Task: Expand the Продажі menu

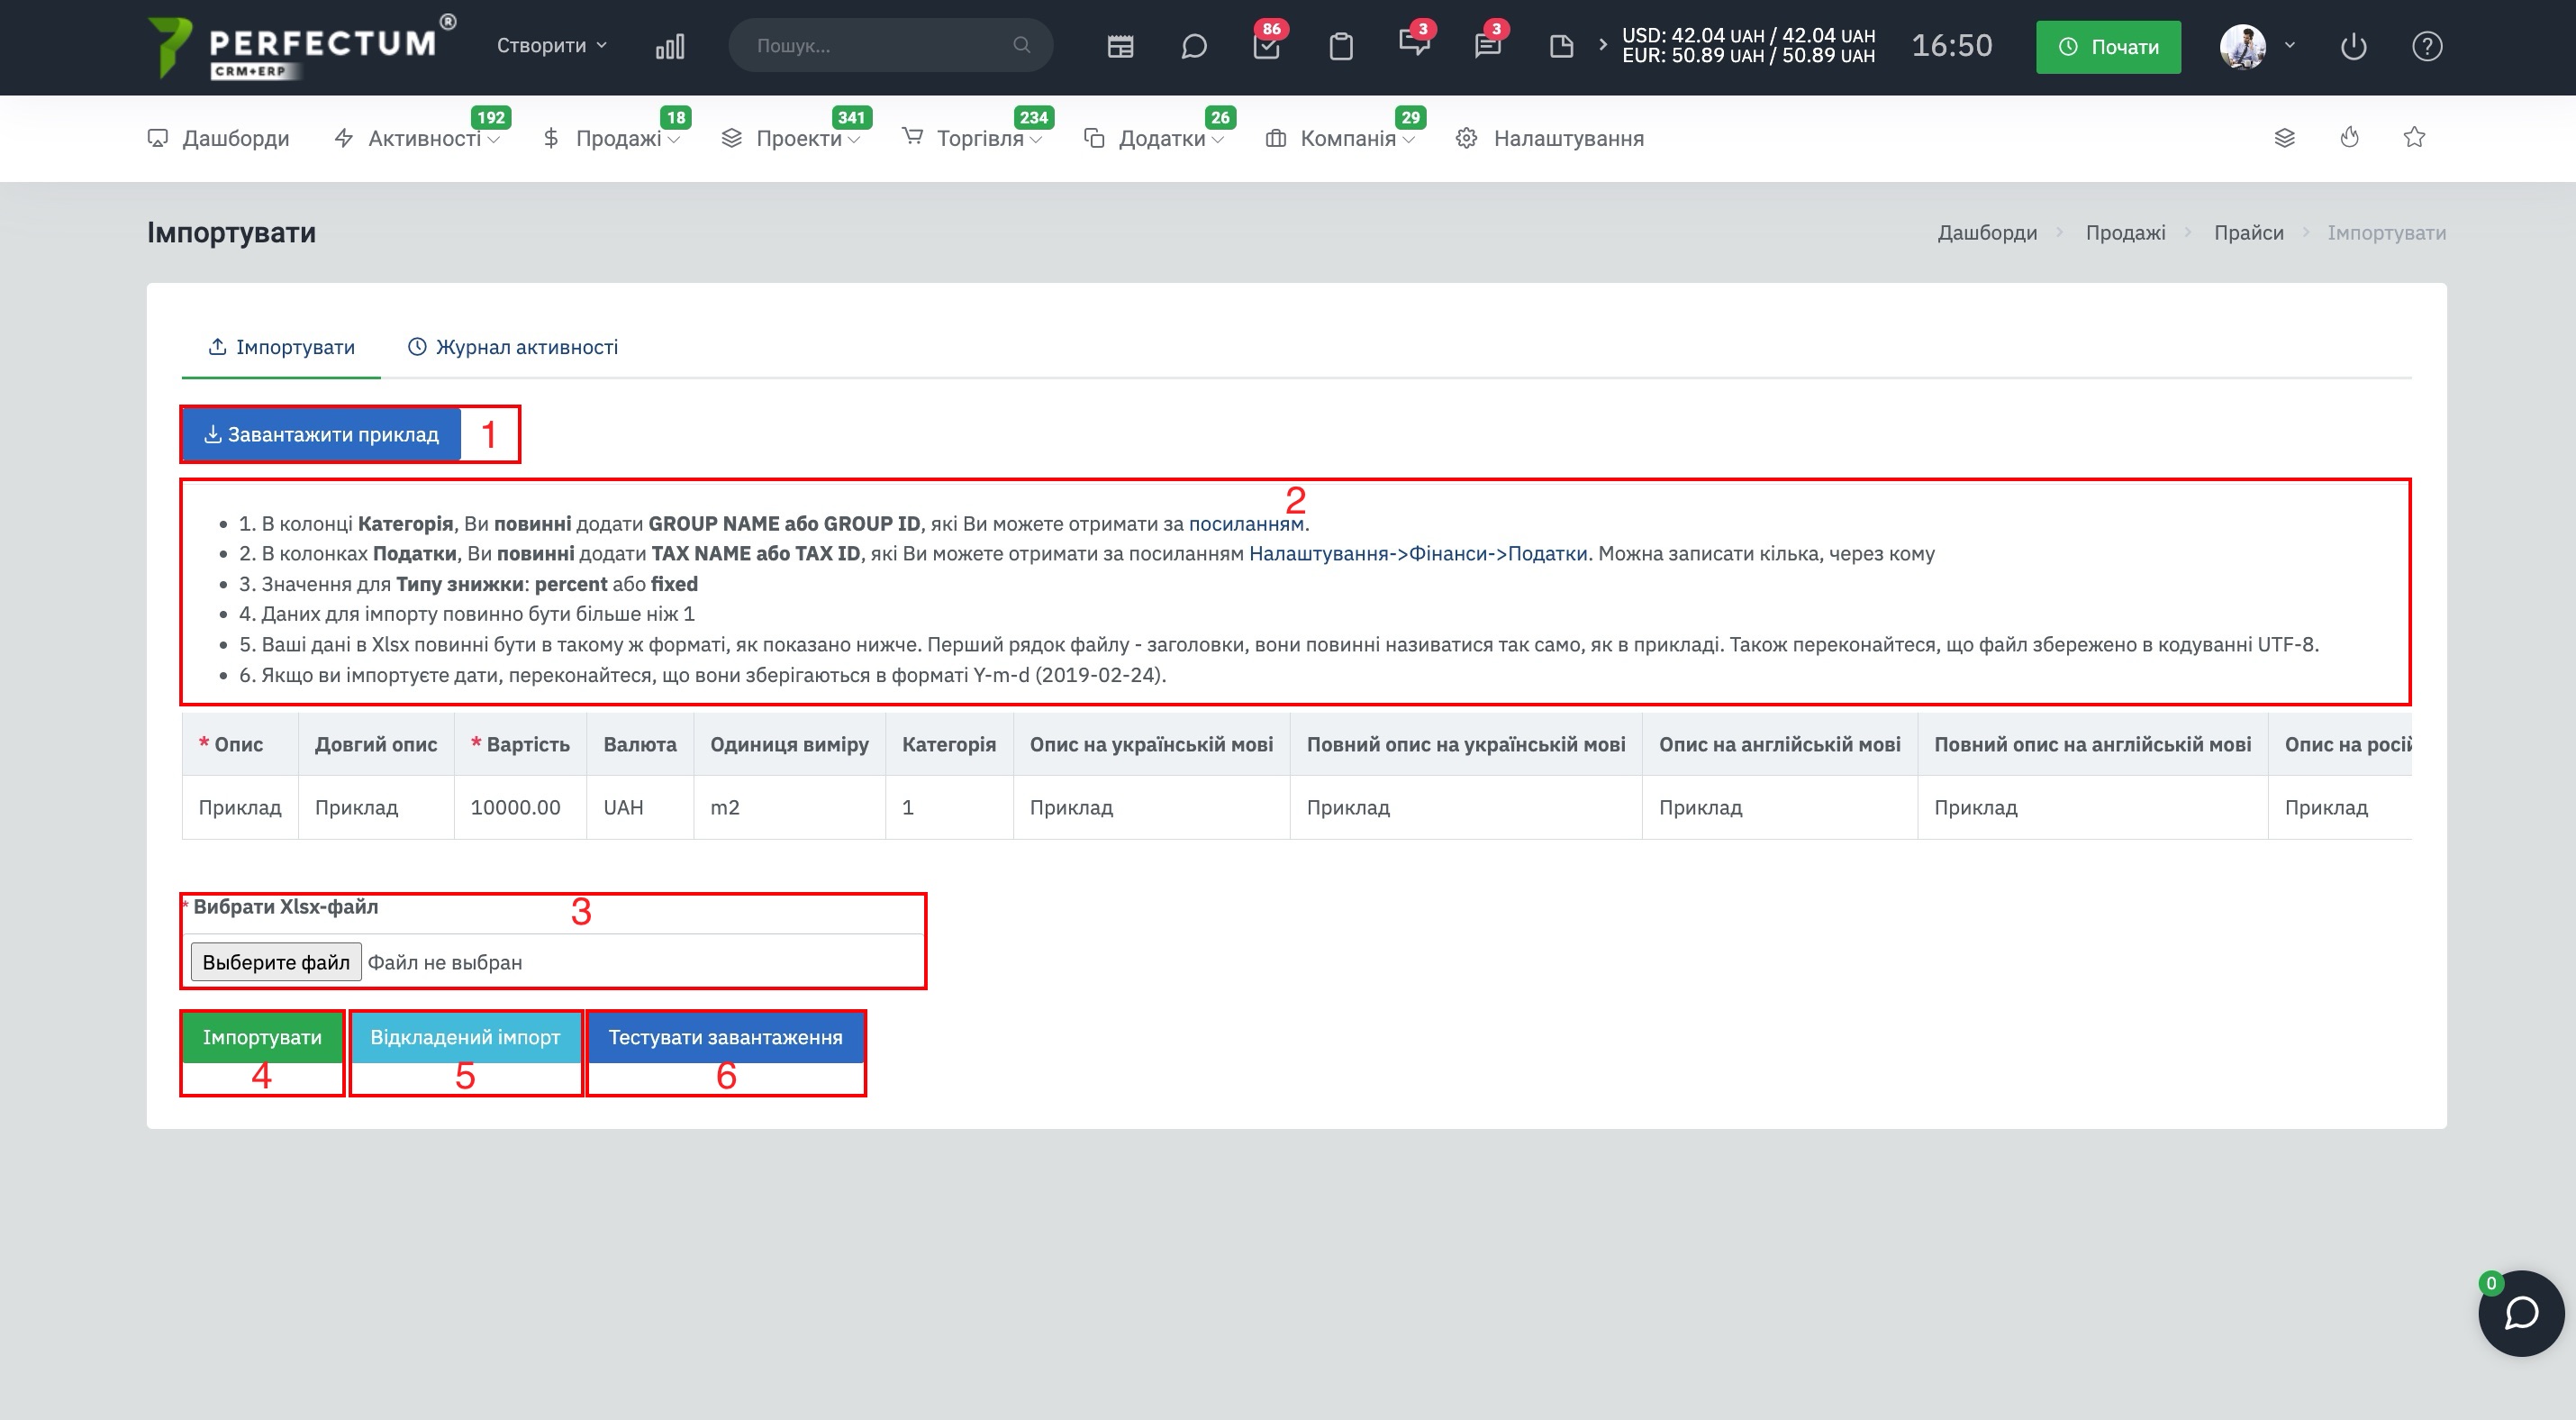Action: pyautogui.click(x=610, y=138)
